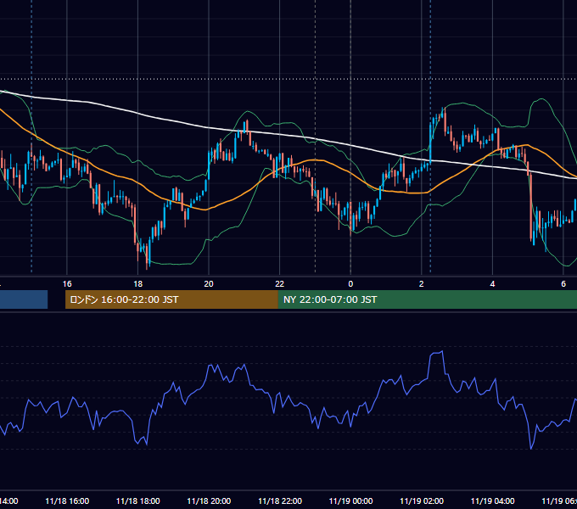Image resolution: width=577 pixels, height=509 pixels.
Task: Click the 18 hour label on the upper axis
Action: tap(137, 284)
